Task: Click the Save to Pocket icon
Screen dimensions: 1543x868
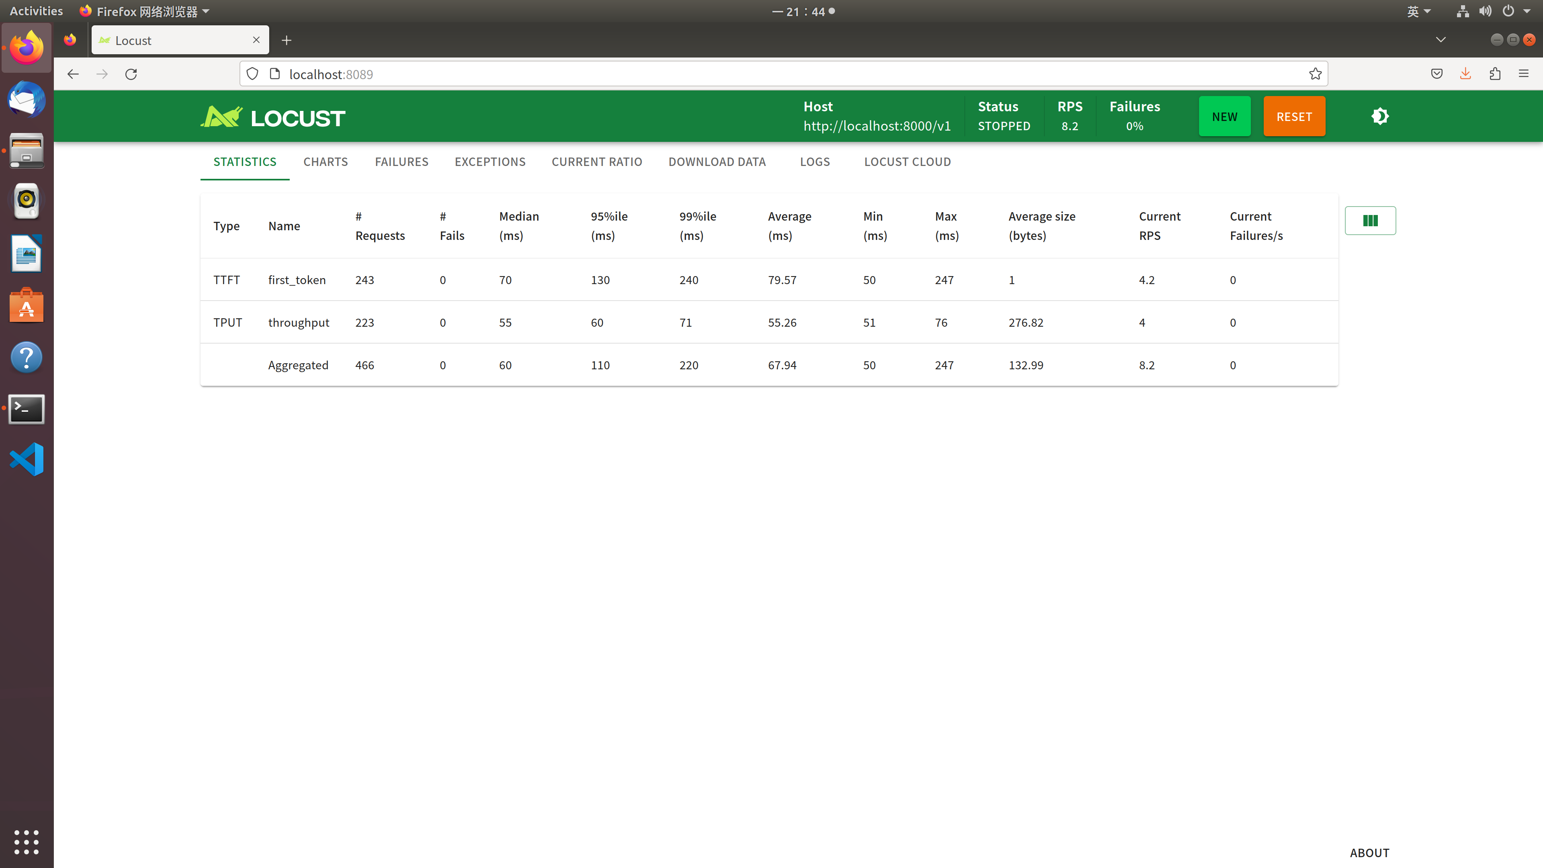Action: [x=1437, y=74]
